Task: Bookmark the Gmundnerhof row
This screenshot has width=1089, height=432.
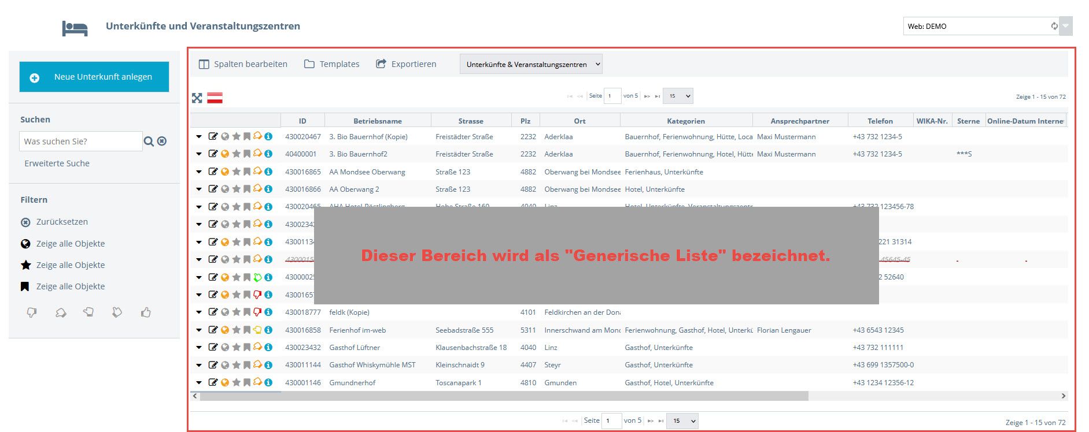Action: point(247,382)
